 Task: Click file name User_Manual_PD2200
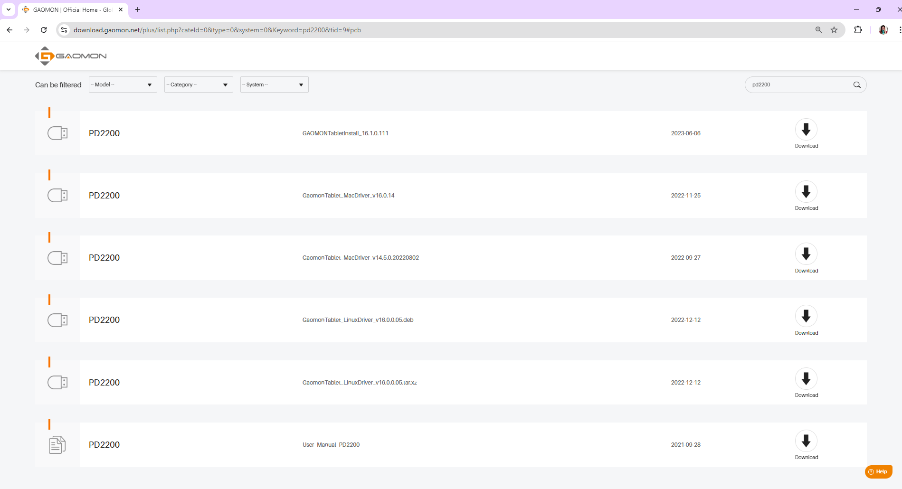click(x=331, y=445)
